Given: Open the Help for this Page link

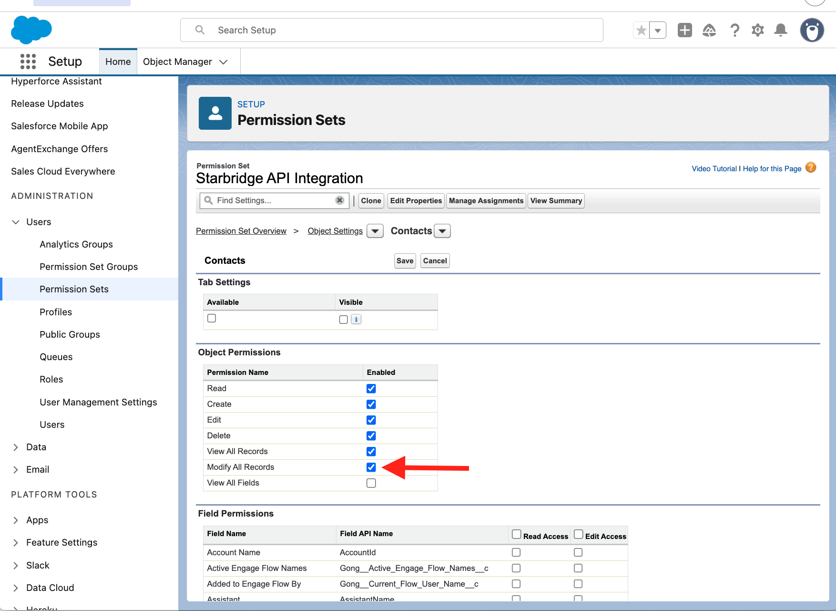Looking at the screenshot, I should coord(772,169).
